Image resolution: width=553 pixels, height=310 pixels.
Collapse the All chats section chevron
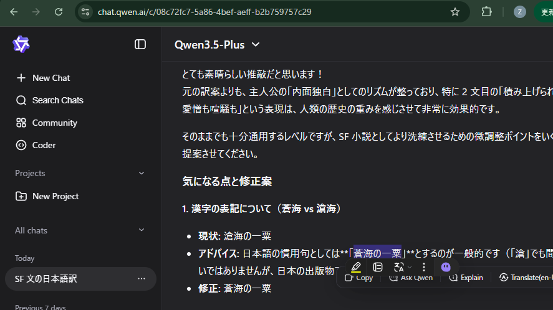pos(142,230)
